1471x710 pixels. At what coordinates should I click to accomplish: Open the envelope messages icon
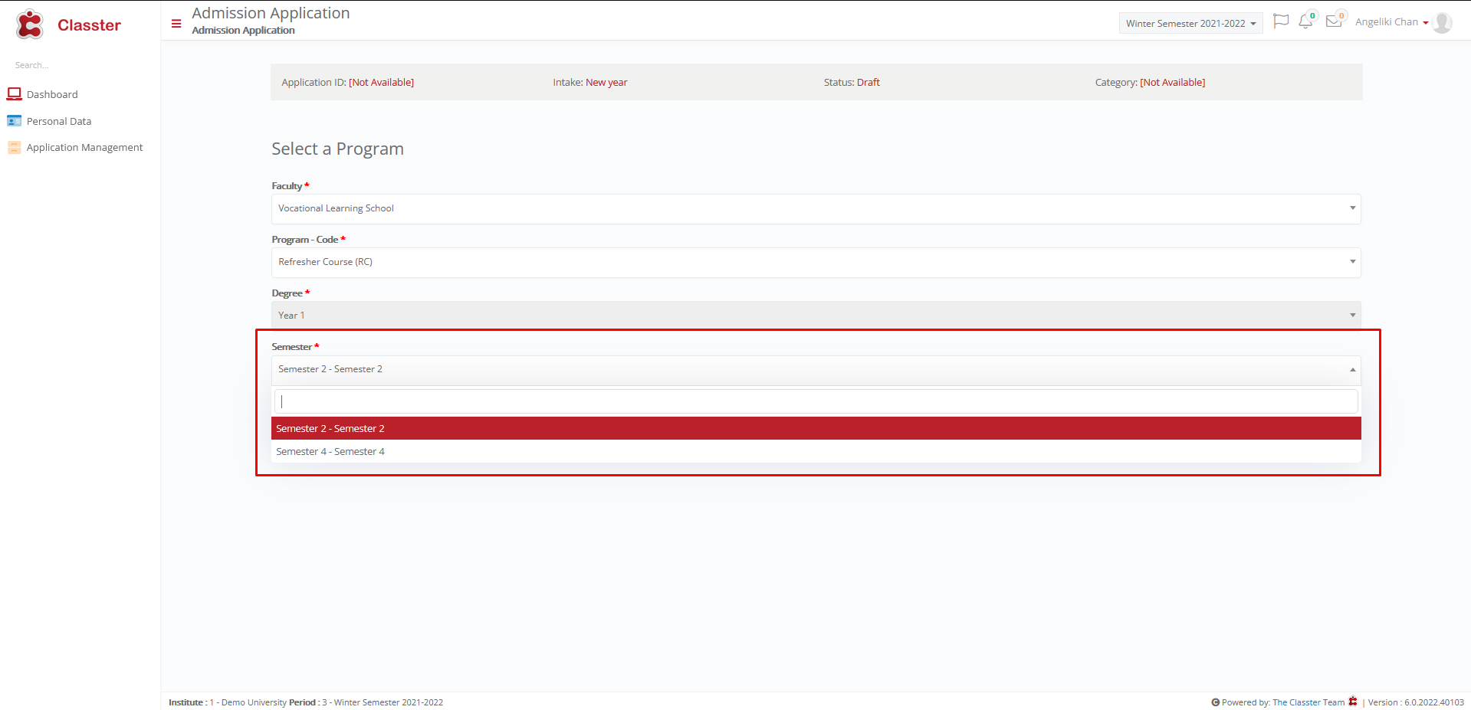1335,21
